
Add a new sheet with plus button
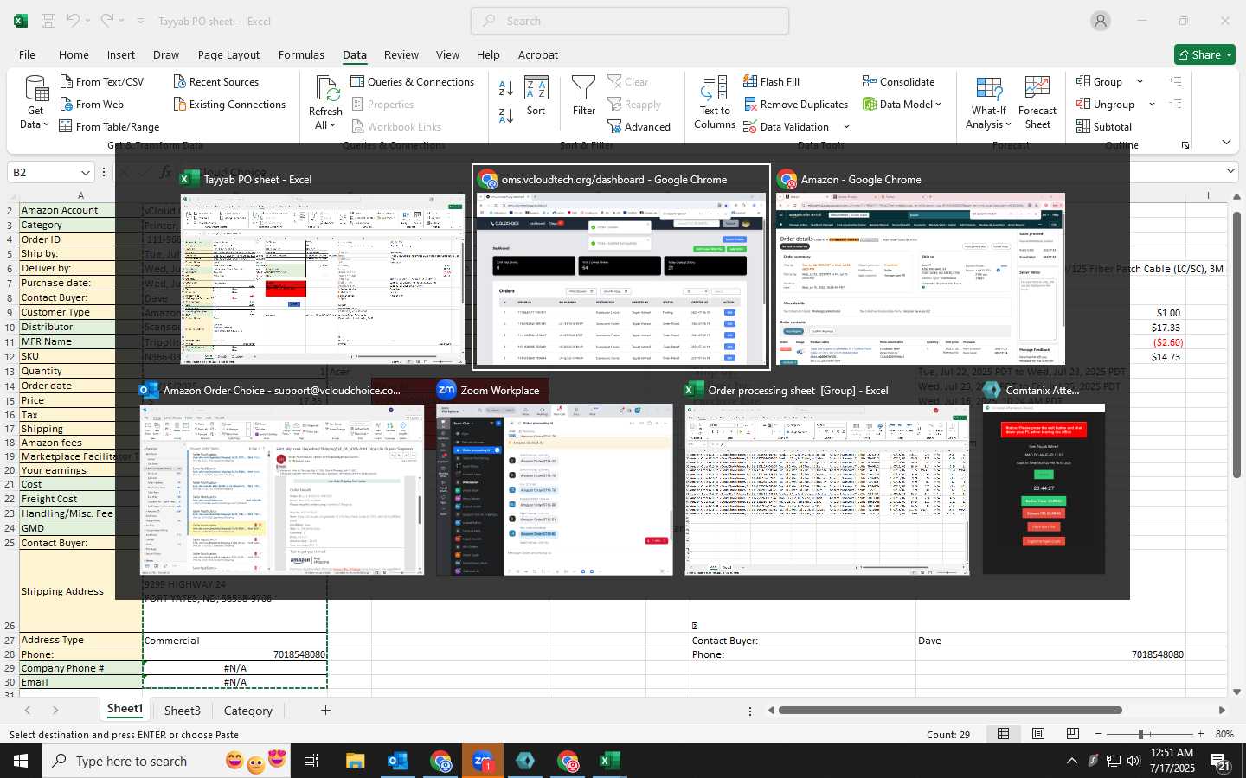pyautogui.click(x=325, y=711)
